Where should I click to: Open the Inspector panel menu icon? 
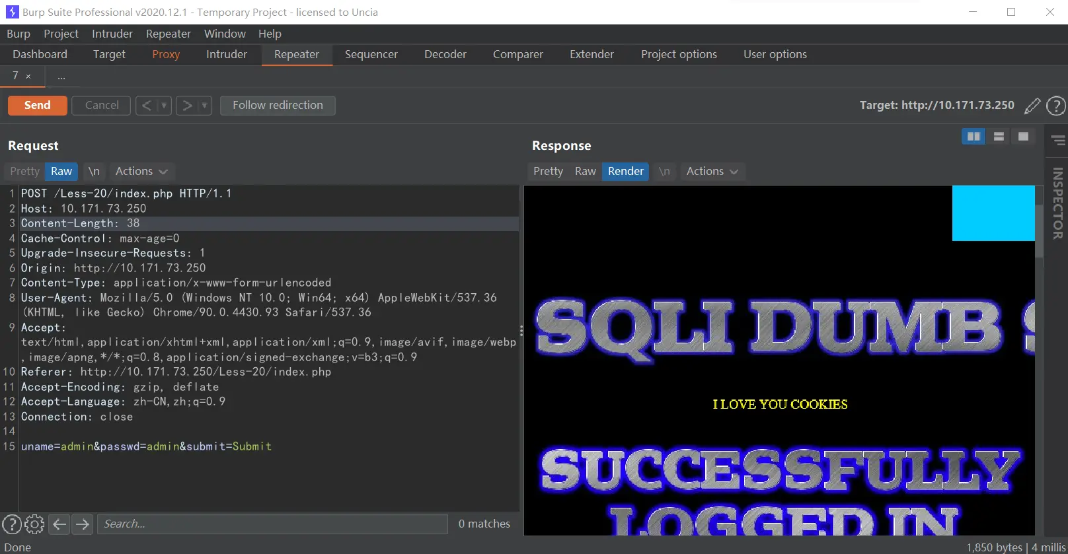(1058, 140)
